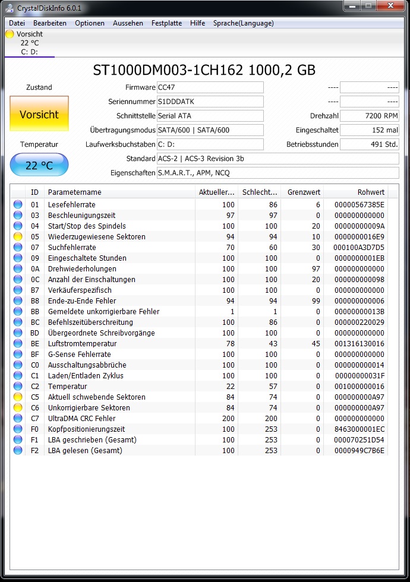Click status orb for Übergeordnete Schreibvorgänge
The image size is (410, 582).
click(17, 333)
